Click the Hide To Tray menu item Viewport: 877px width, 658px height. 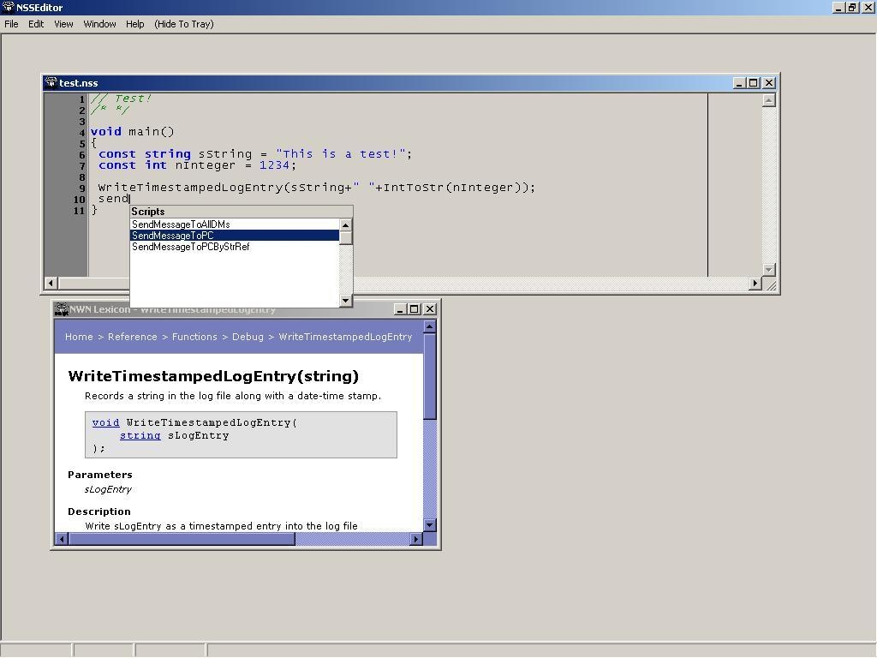(x=183, y=24)
